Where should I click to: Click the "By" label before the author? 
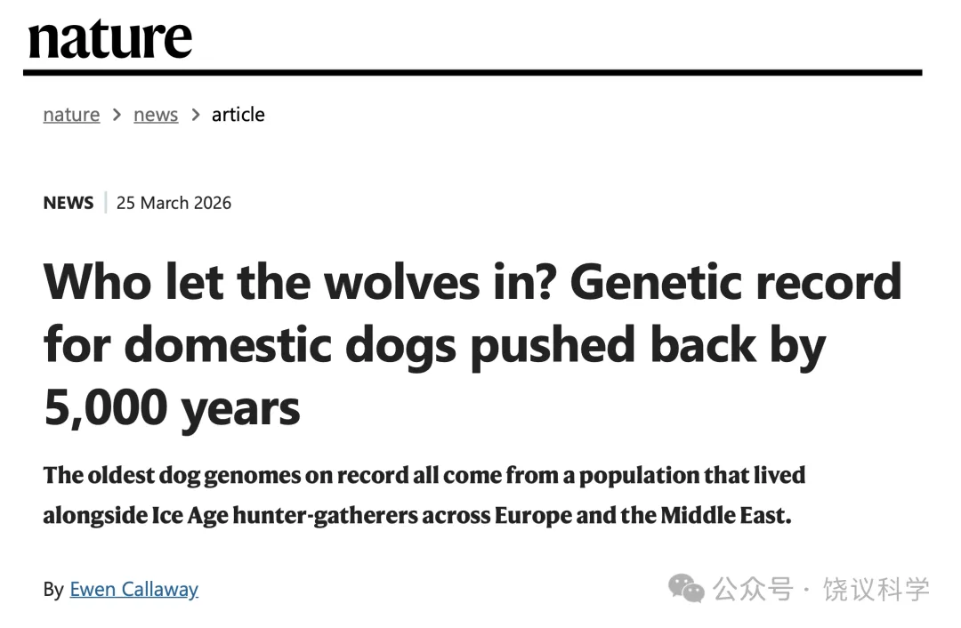[x=52, y=589]
